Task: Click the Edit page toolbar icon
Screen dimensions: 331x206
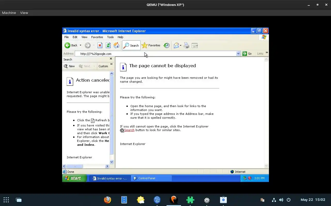Action: click(x=195, y=46)
